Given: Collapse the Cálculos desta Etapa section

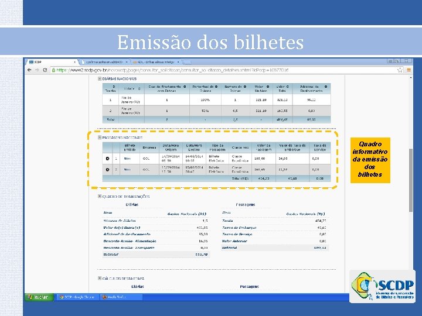Looking at the screenshot, I should point(100,279).
